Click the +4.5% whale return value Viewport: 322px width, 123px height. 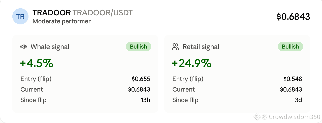(x=37, y=63)
